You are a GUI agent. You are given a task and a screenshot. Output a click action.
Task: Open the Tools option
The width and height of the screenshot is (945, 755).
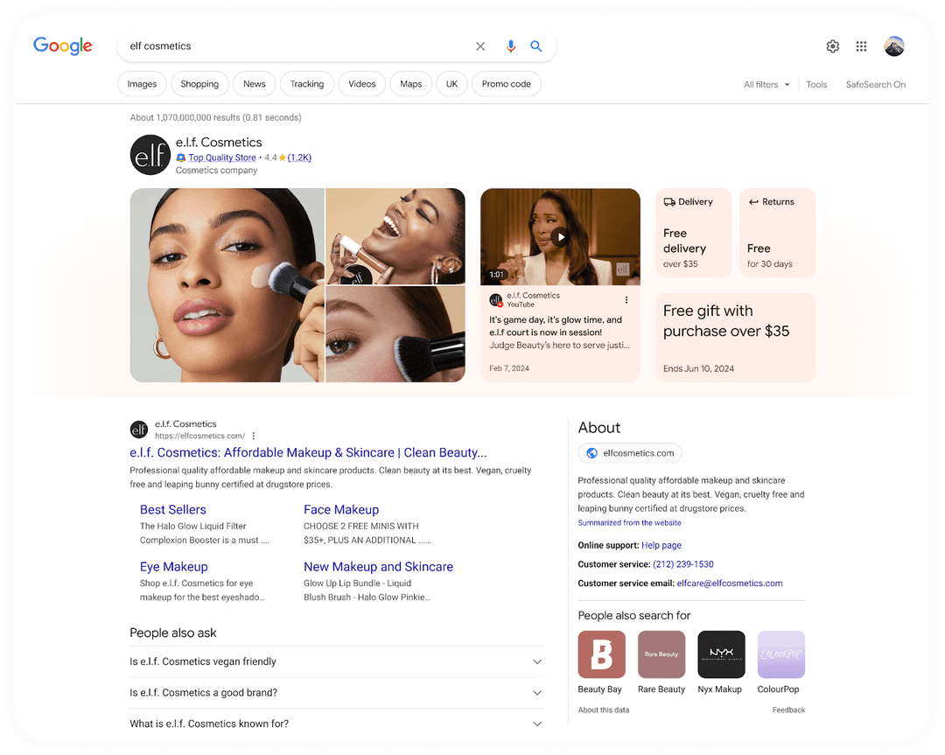pos(816,84)
